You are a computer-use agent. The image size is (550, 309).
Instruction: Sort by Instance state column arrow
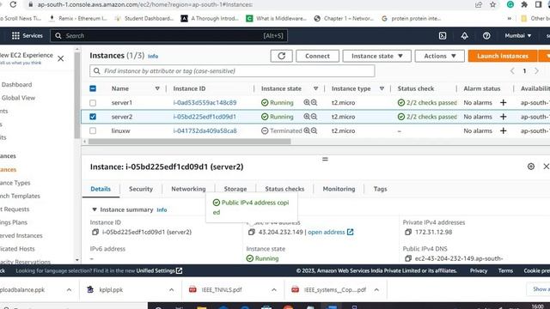(315, 88)
